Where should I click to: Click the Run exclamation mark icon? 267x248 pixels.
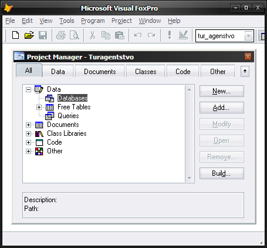click(170, 35)
